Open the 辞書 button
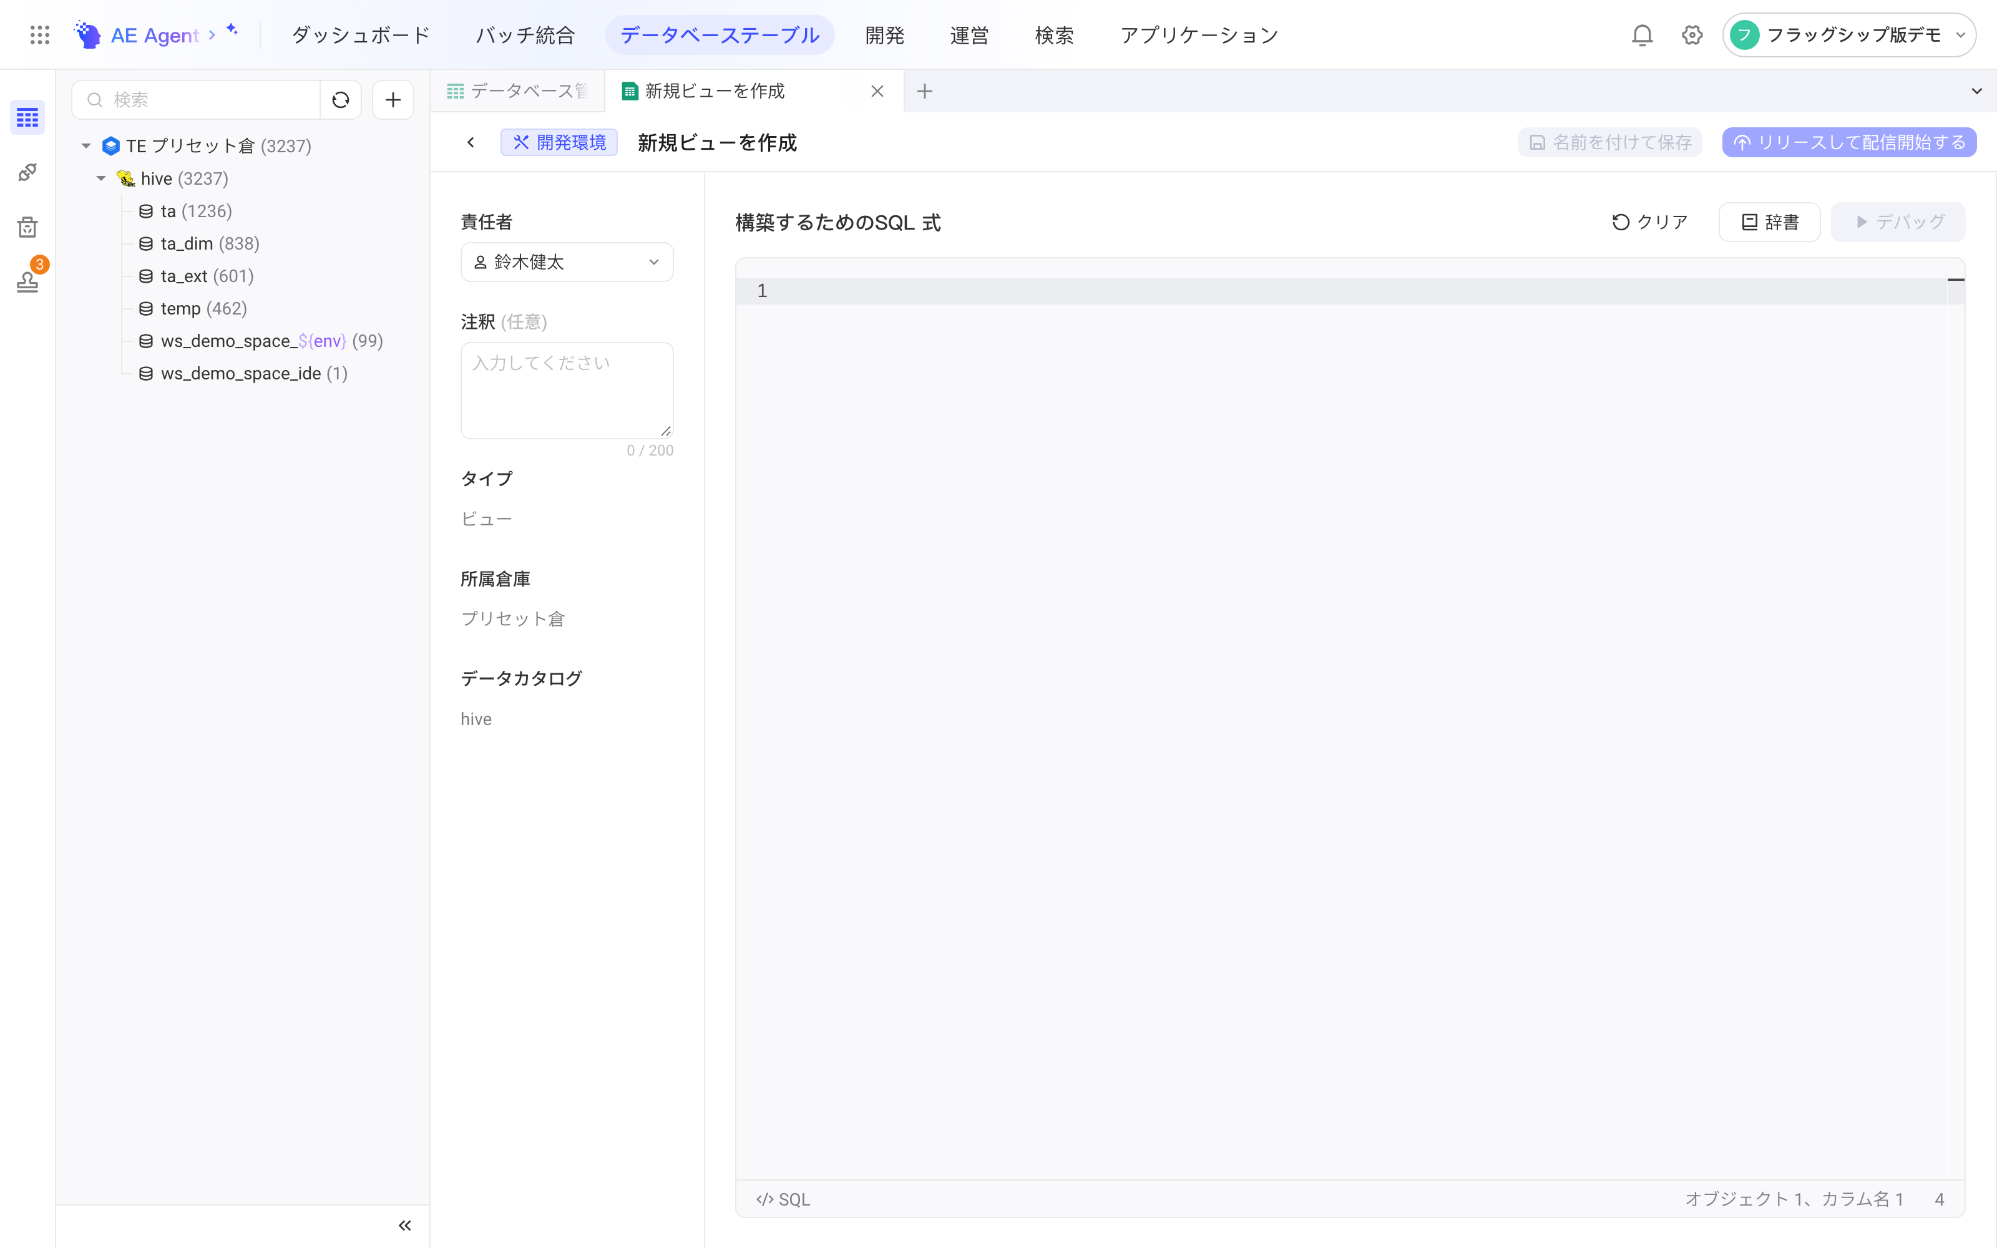Screen dimensions: 1997x1248 point(1769,222)
